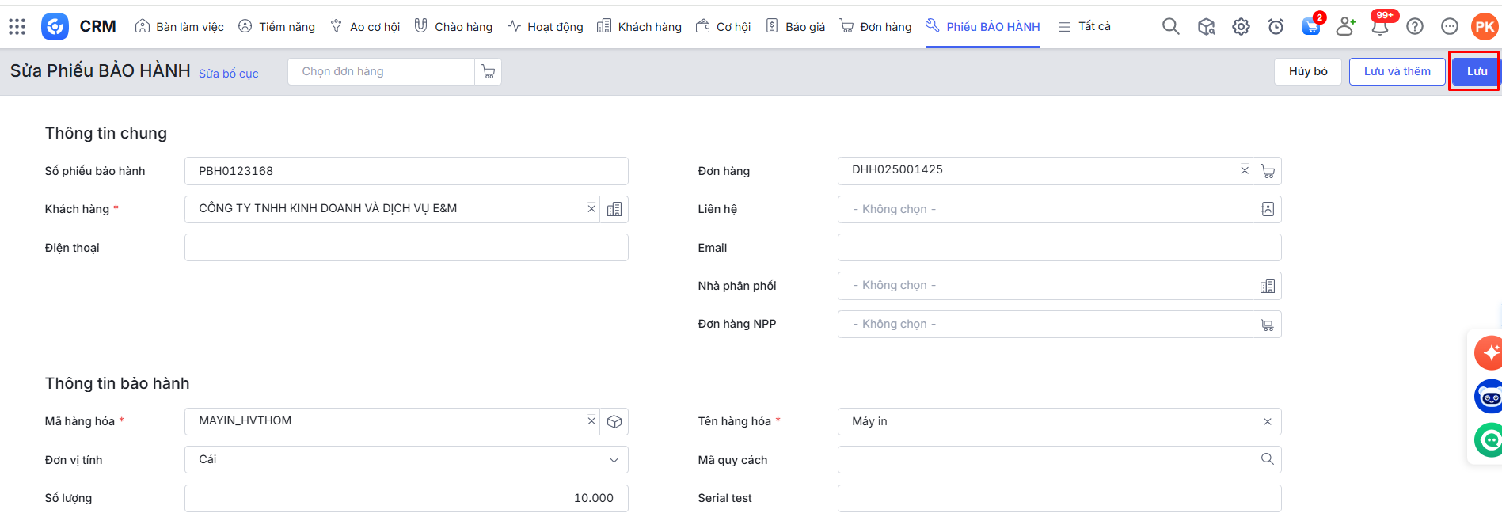Open the notifications bell icon

pyautogui.click(x=1379, y=27)
